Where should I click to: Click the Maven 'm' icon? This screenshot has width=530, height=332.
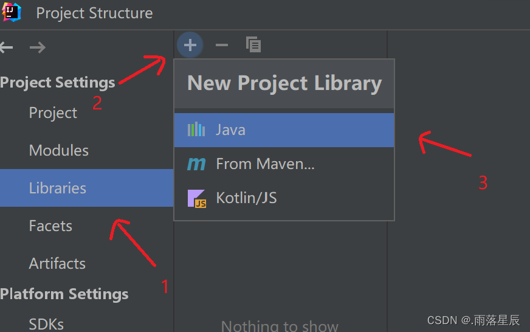tap(196, 164)
